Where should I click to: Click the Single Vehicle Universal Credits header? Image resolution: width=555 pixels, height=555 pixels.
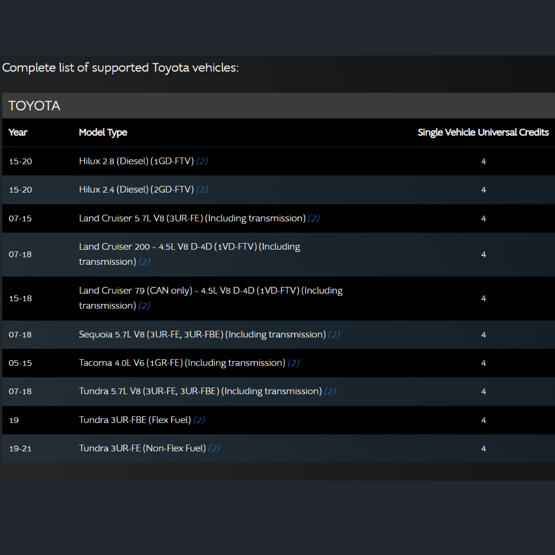pos(483,133)
